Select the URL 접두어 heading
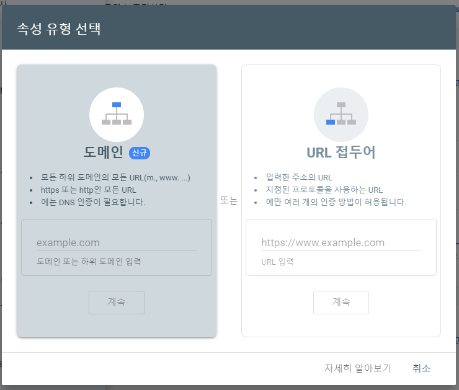The width and height of the screenshot is (459, 390). point(341,152)
